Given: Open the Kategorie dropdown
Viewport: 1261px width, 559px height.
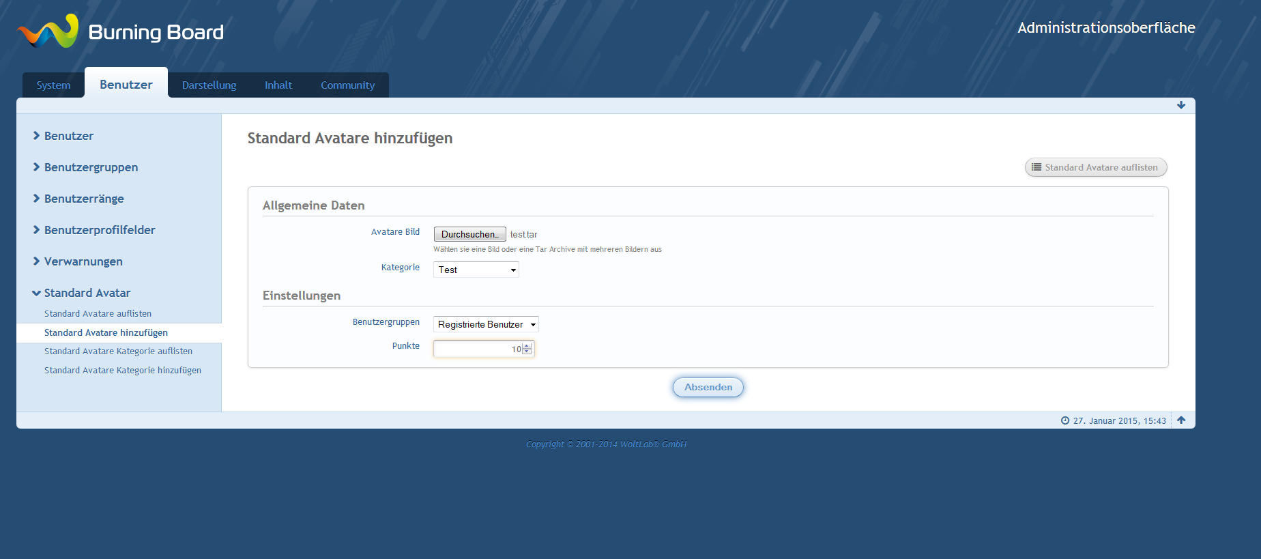Looking at the screenshot, I should tap(476, 270).
